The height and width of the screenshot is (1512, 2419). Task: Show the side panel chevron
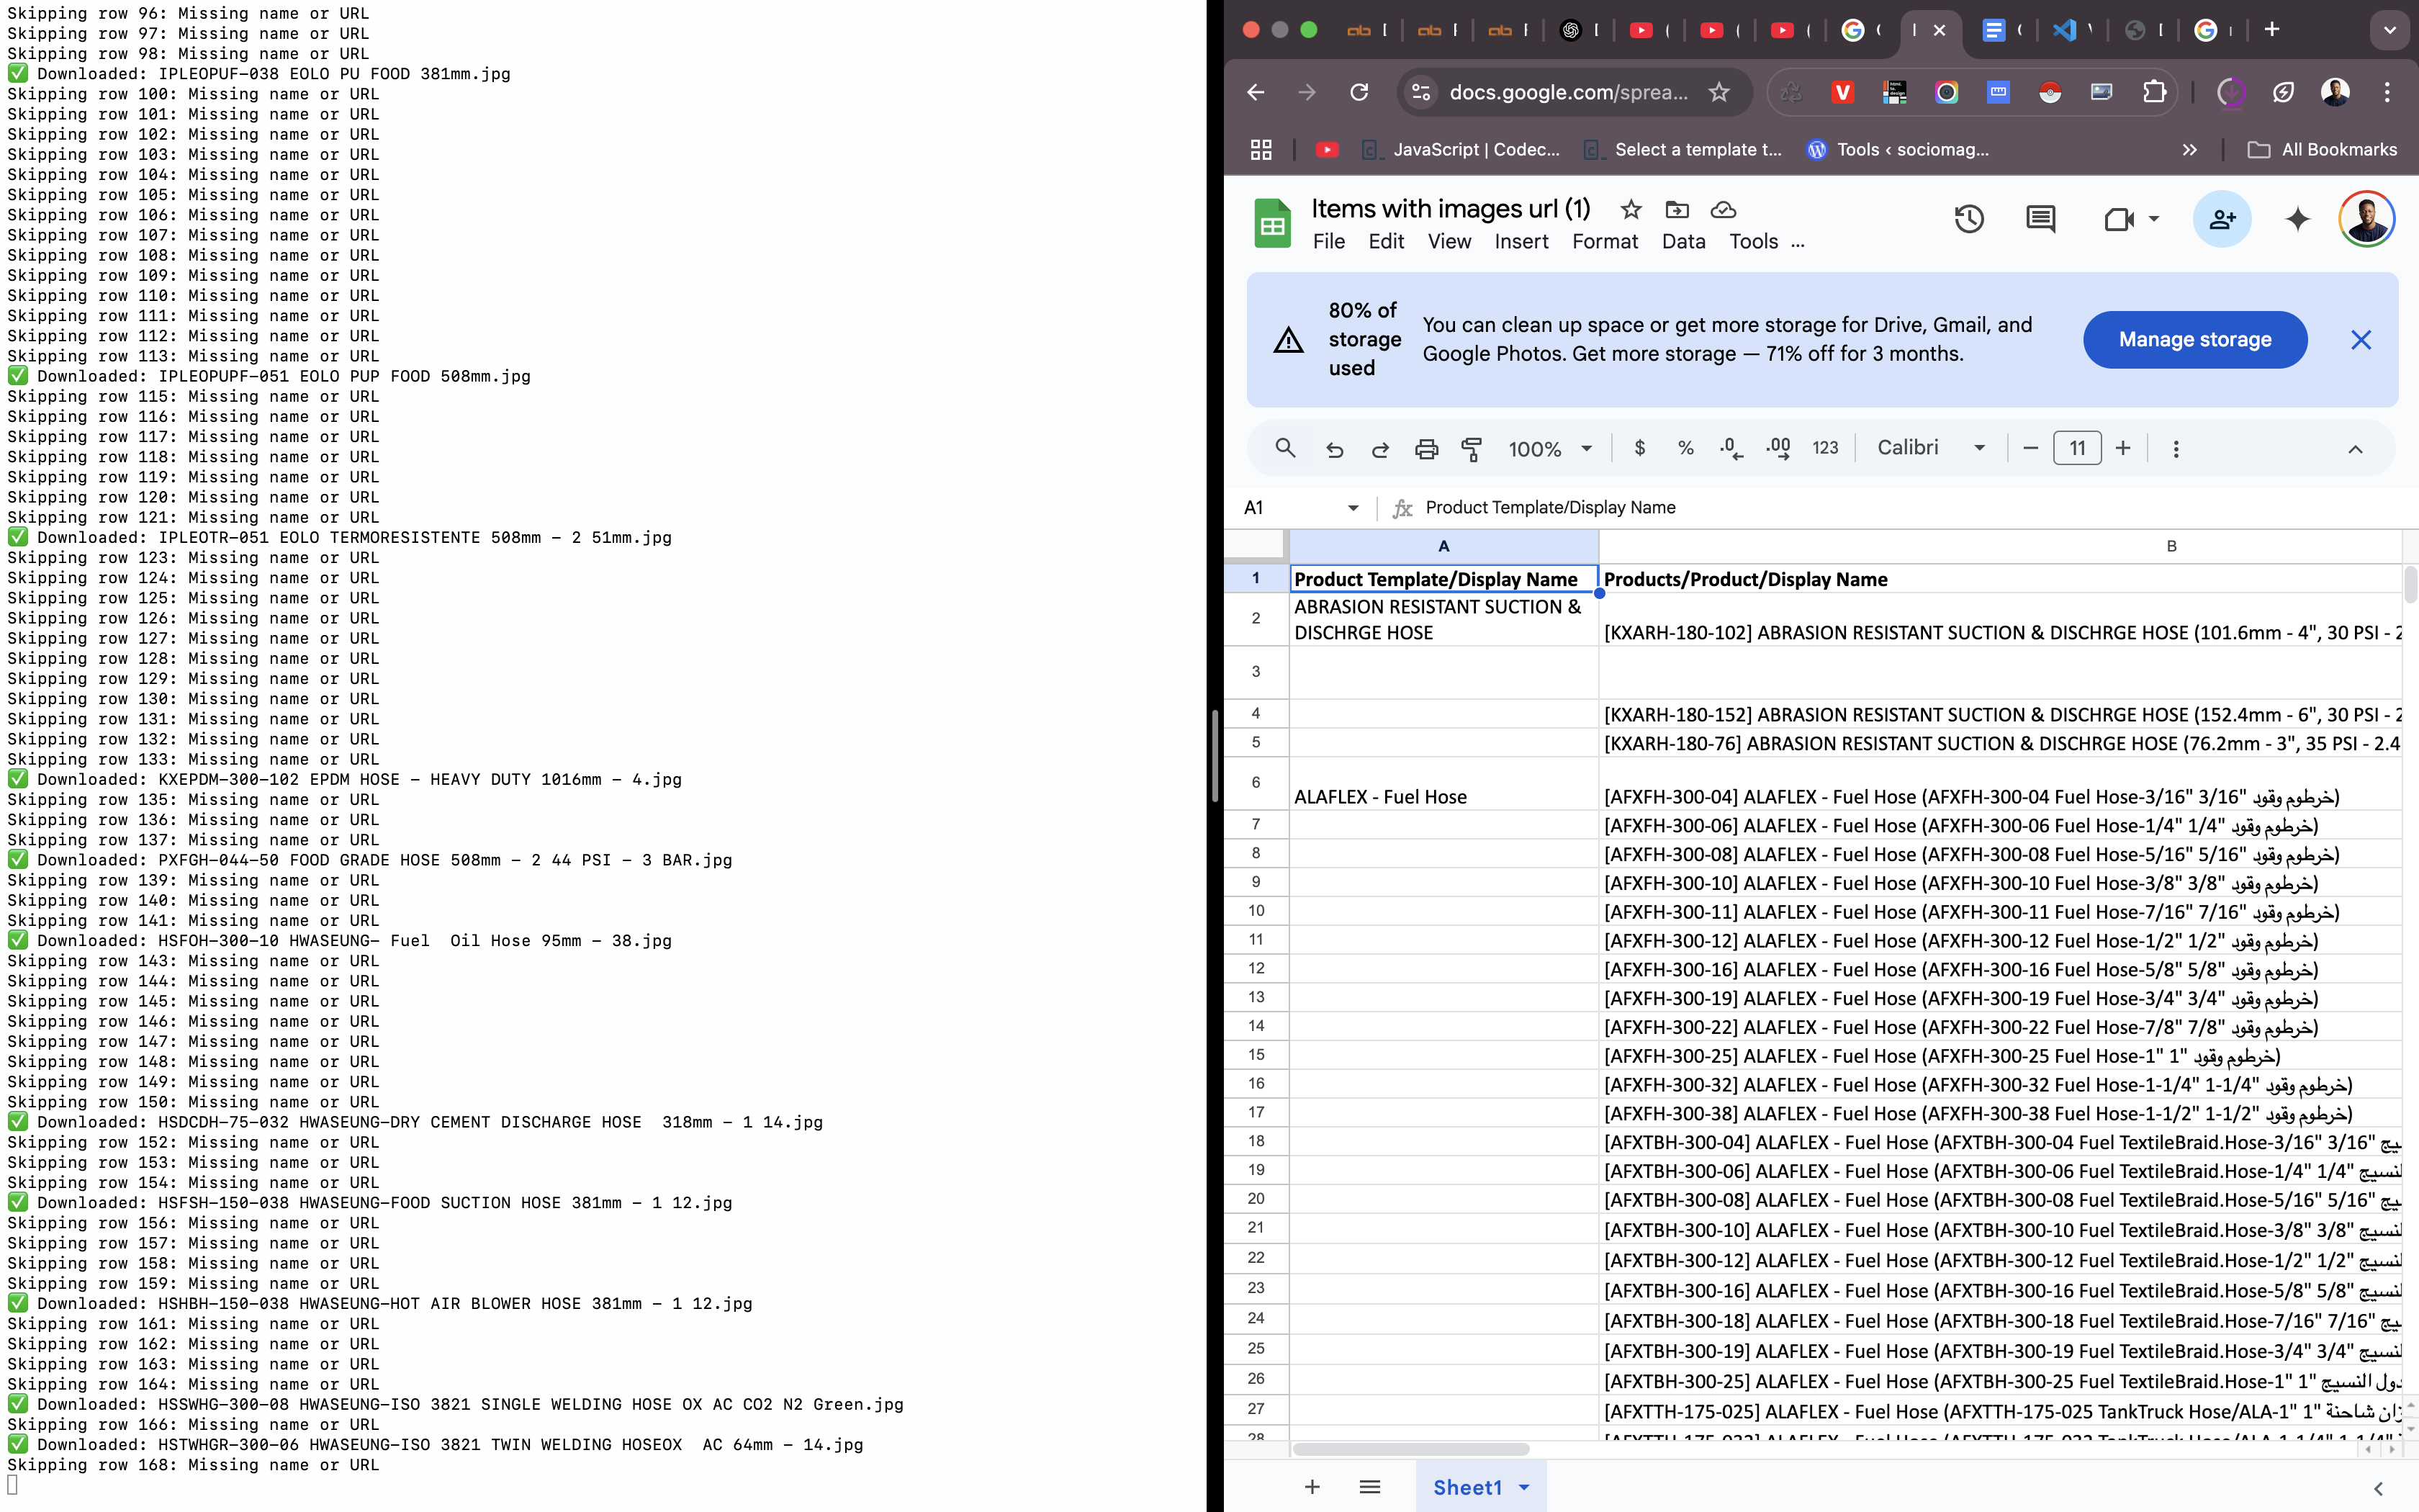click(x=2378, y=1488)
